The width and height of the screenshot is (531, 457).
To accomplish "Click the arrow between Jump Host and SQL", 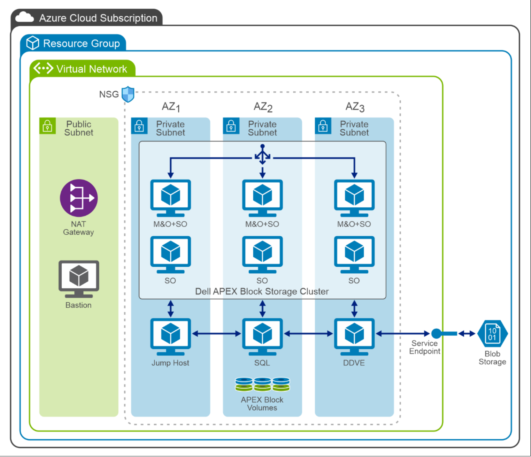I will pyautogui.click(x=217, y=334).
